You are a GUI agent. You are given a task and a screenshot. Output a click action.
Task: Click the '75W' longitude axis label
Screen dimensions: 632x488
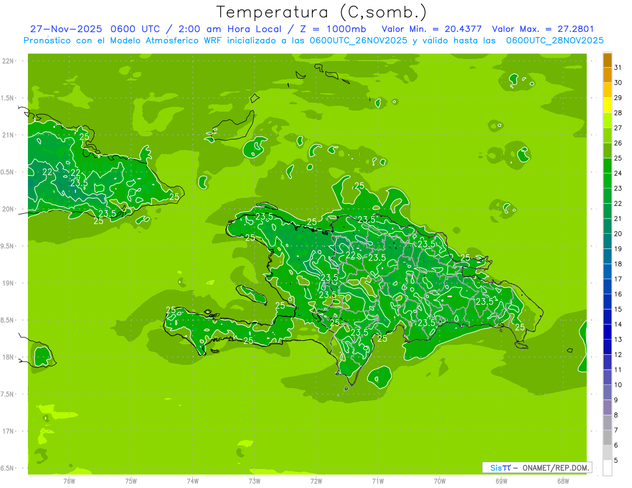pos(131,481)
